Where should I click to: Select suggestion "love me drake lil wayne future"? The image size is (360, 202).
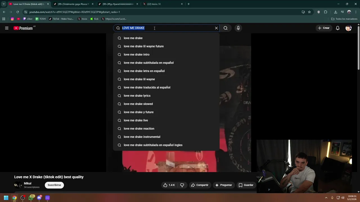[166, 46]
